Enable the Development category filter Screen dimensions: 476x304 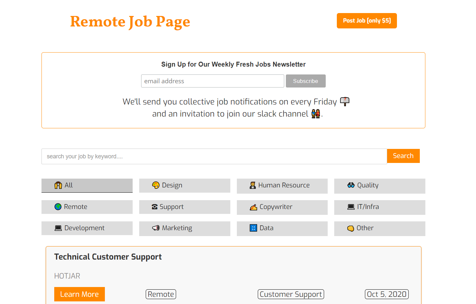point(87,228)
